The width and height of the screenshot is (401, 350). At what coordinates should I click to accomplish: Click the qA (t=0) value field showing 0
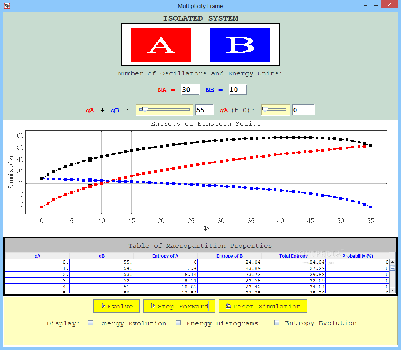pos(303,110)
